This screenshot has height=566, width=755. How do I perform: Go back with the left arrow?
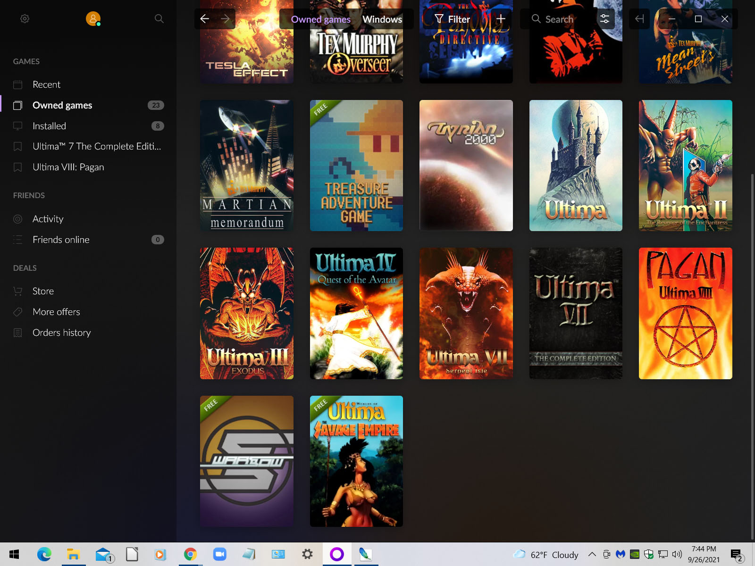pyautogui.click(x=205, y=19)
